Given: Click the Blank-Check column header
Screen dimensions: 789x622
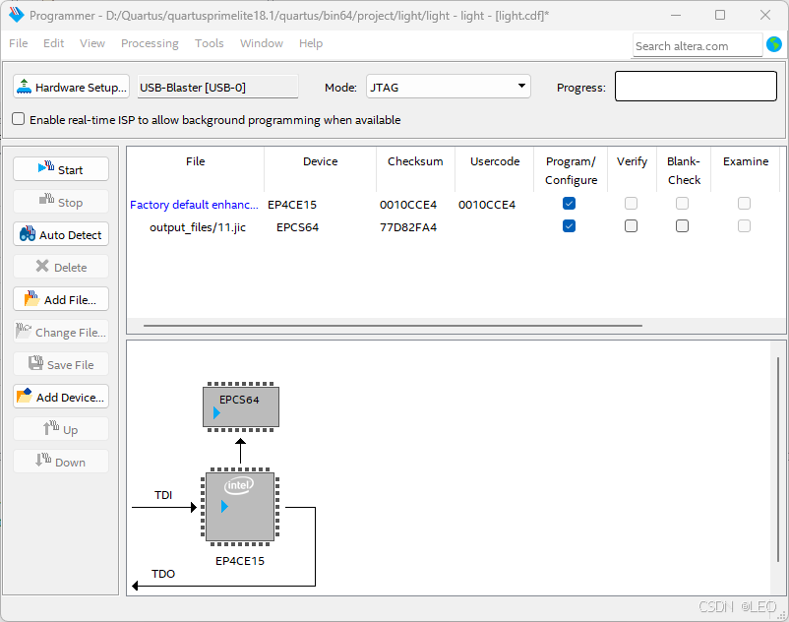Looking at the screenshot, I should [x=684, y=170].
